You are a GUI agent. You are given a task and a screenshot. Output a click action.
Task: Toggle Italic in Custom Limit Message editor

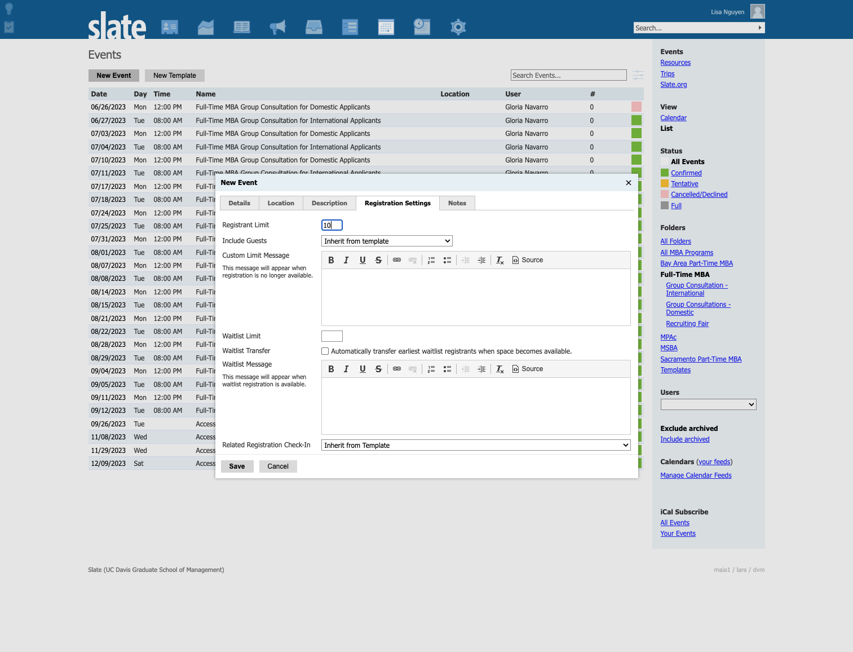346,260
